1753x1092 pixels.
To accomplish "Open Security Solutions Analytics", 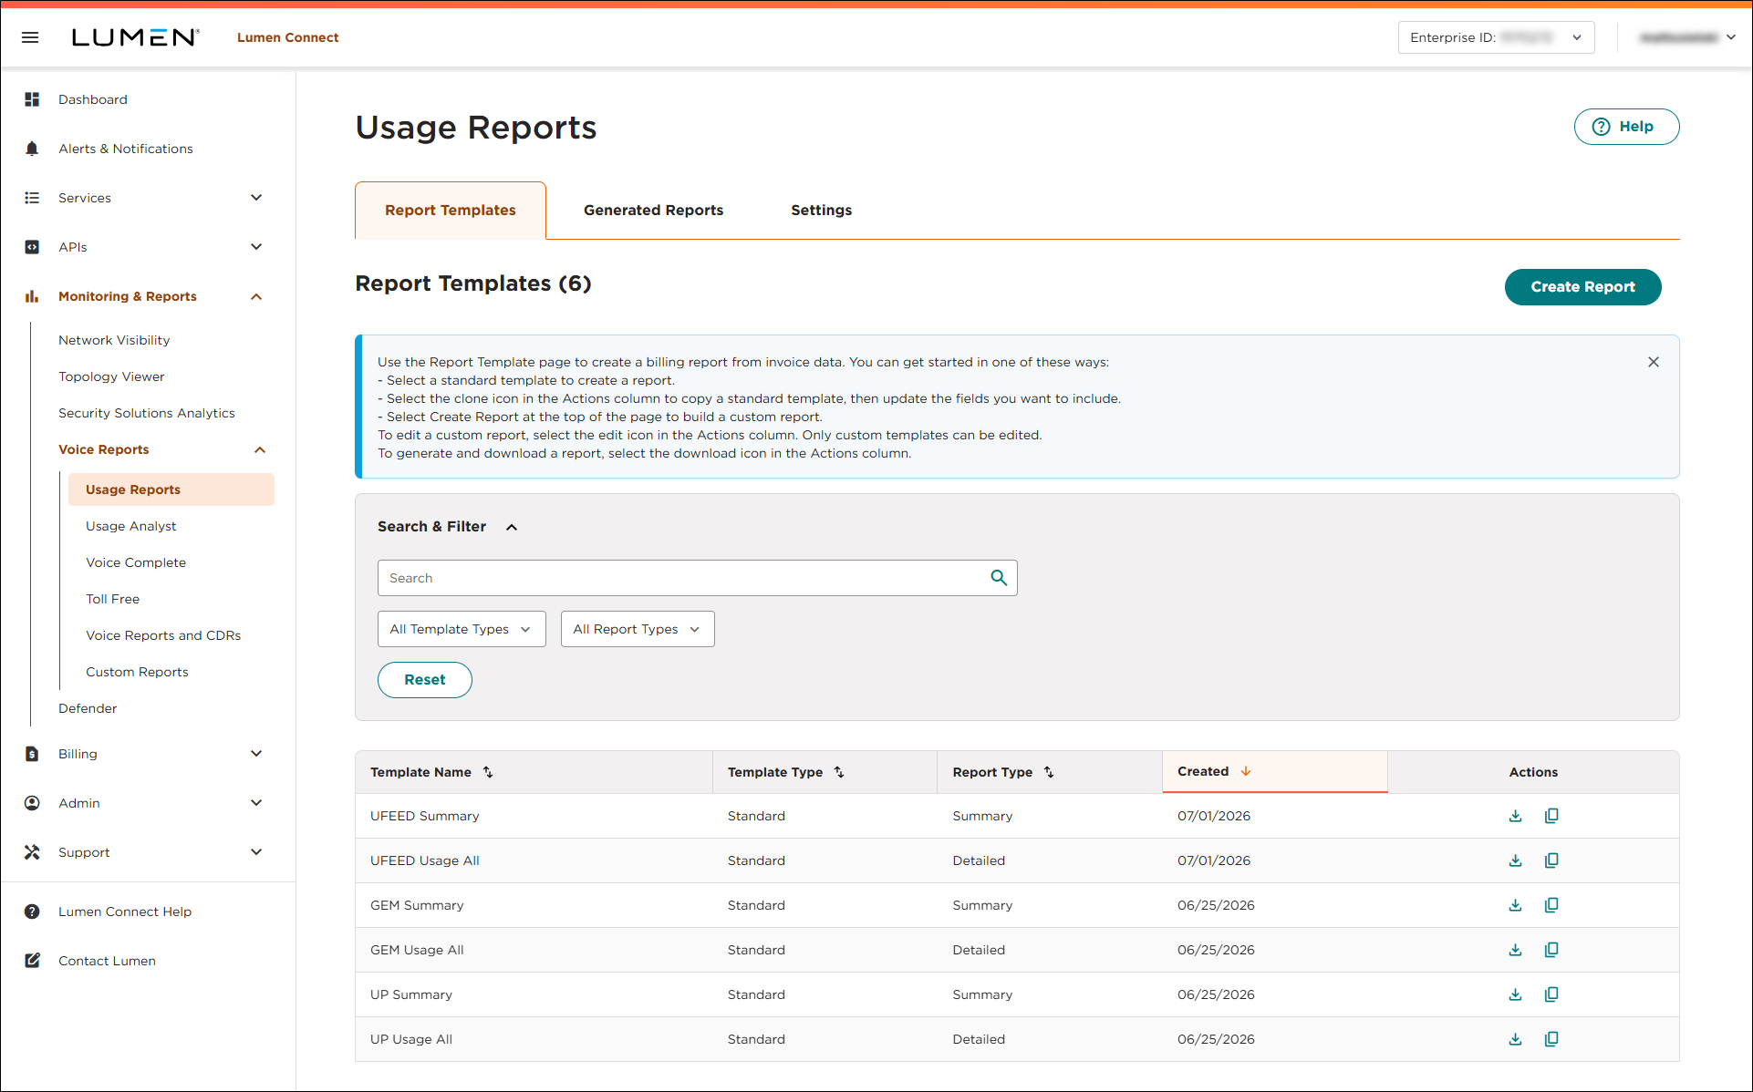I will click(147, 413).
